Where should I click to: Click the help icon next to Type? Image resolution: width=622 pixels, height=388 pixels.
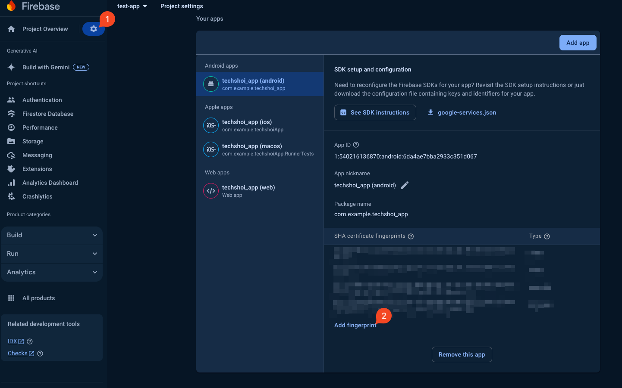(x=547, y=236)
